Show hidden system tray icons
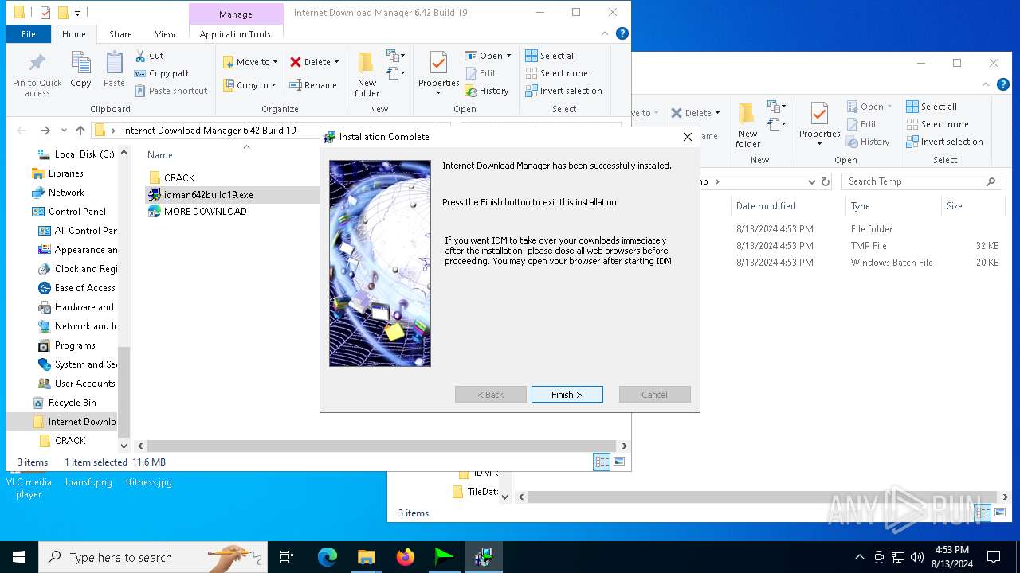The image size is (1020, 573). [859, 557]
